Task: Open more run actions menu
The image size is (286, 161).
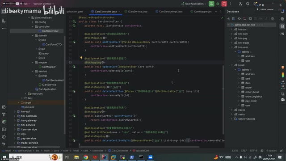Action: click(x=231, y=4)
